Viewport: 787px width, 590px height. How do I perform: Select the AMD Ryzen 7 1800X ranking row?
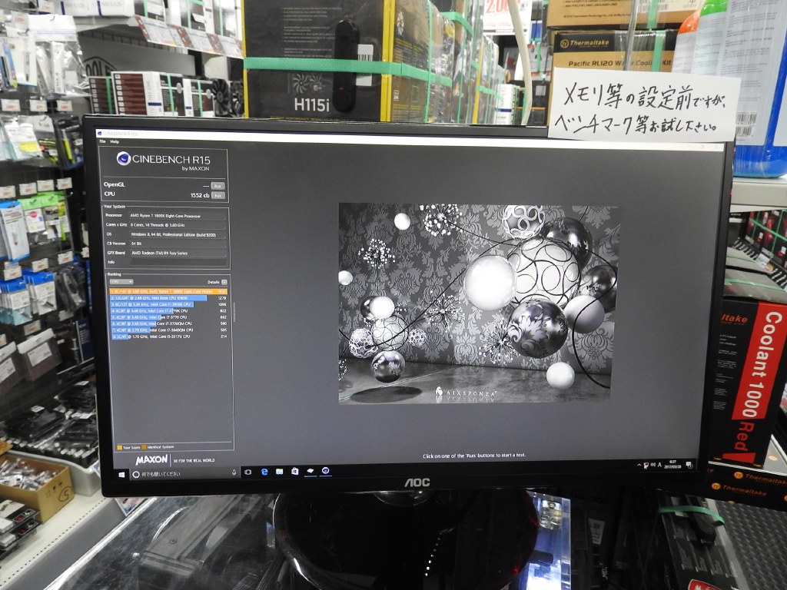(x=168, y=291)
